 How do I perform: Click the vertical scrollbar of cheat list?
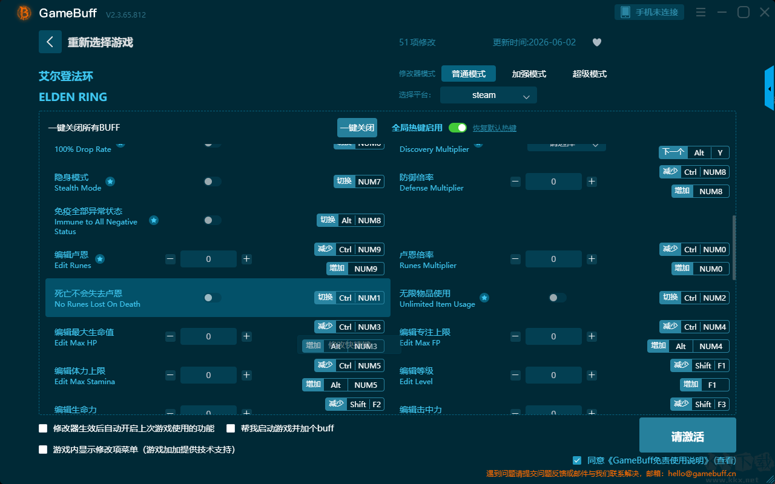tap(734, 248)
